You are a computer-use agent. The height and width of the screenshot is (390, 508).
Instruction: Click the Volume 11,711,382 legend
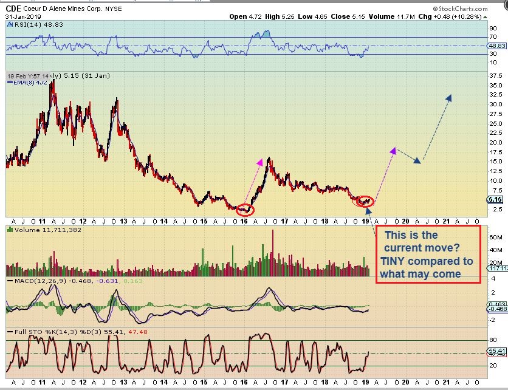(48, 230)
